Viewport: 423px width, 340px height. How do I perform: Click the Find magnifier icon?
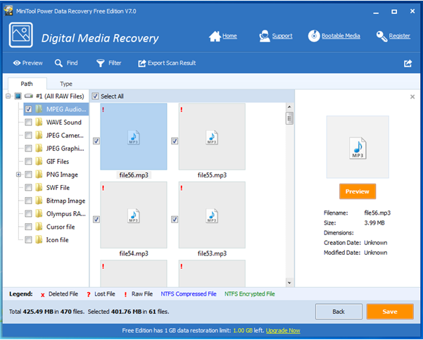pyautogui.click(x=58, y=63)
